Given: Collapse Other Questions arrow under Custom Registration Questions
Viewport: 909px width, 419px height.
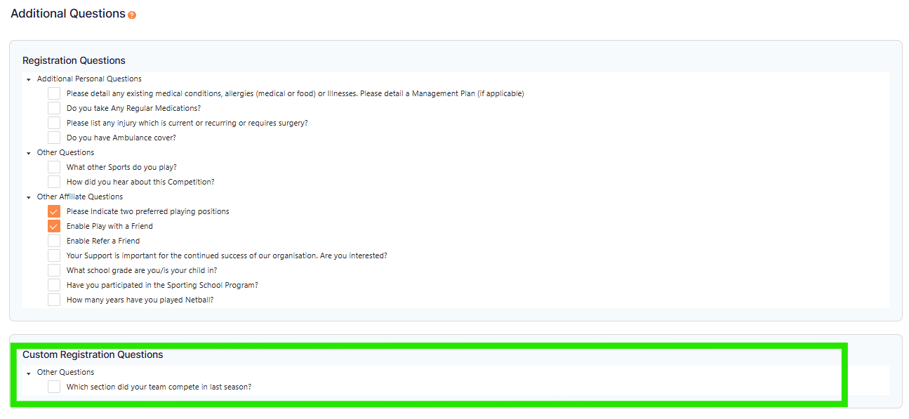Looking at the screenshot, I should 29,373.
